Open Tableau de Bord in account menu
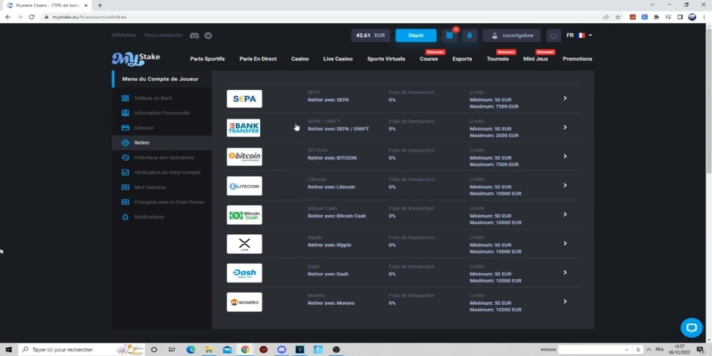The width and height of the screenshot is (712, 356). coord(153,98)
